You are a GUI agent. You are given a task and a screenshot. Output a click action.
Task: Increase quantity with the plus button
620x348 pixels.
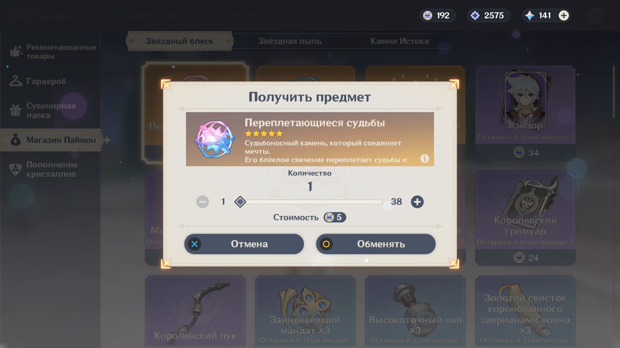tap(417, 202)
